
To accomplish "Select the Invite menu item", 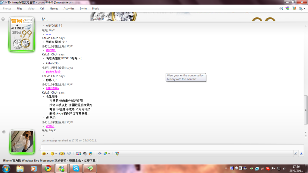I will 83,8.
